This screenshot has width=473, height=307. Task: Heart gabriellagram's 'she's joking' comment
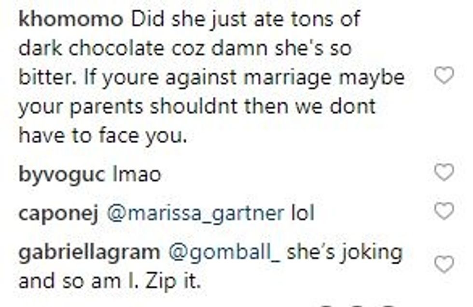[444, 264]
